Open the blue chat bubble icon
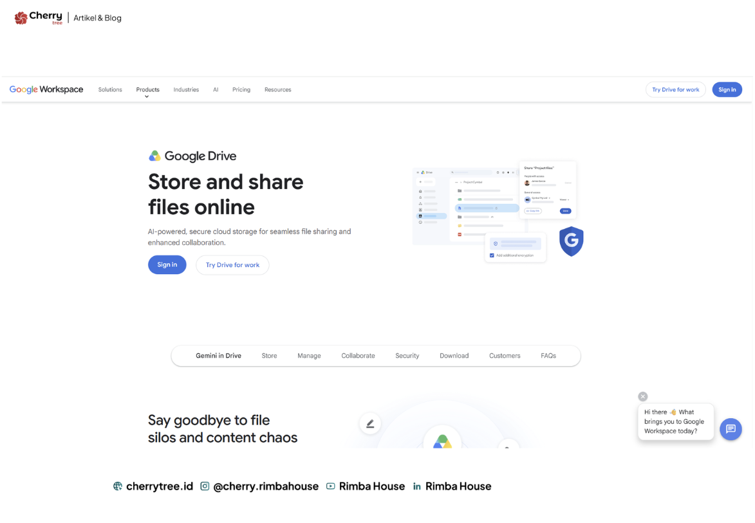This screenshot has height=523, width=755. tap(731, 428)
